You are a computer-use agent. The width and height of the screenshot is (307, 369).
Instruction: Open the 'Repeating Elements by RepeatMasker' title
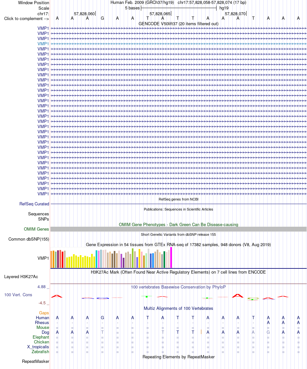coord(178,357)
